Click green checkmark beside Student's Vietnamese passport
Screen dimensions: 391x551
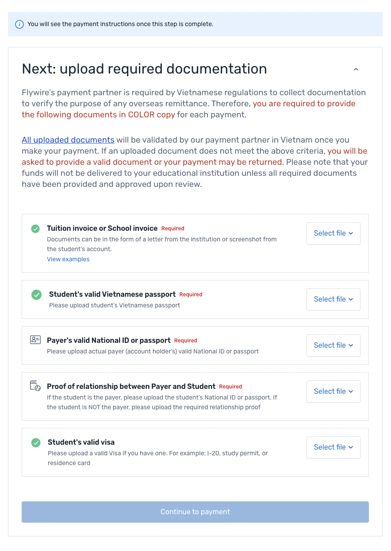[37, 295]
